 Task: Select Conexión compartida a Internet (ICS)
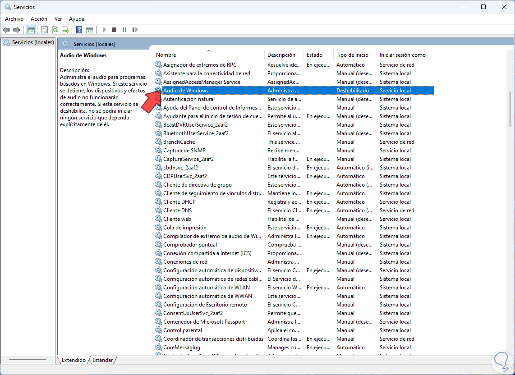click(x=294, y=253)
